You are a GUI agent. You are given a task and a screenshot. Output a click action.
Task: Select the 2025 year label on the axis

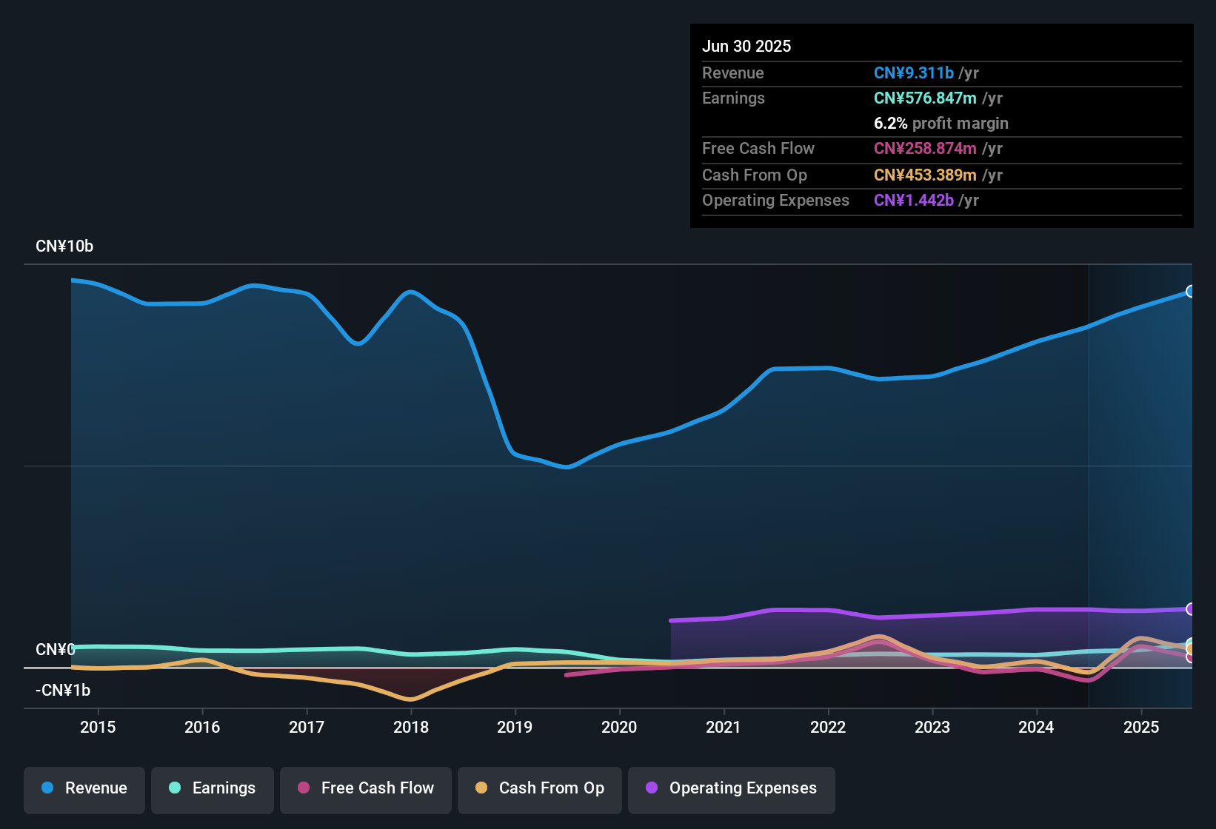tap(1142, 728)
